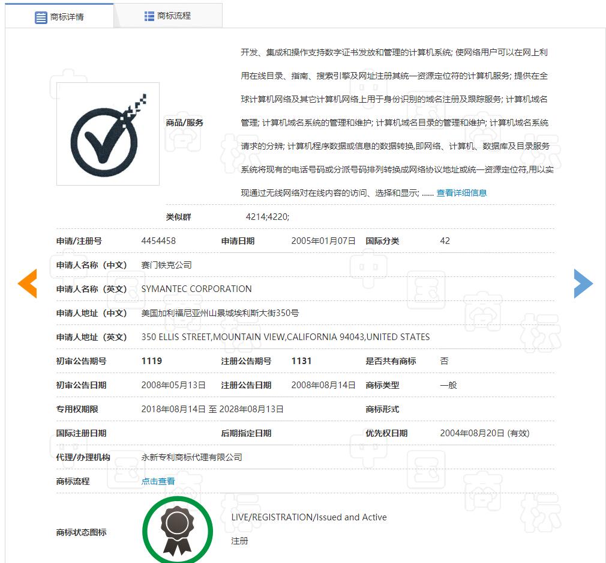Click the 国际分类 label
Viewport: 606px width, 563px height.
pos(382,241)
